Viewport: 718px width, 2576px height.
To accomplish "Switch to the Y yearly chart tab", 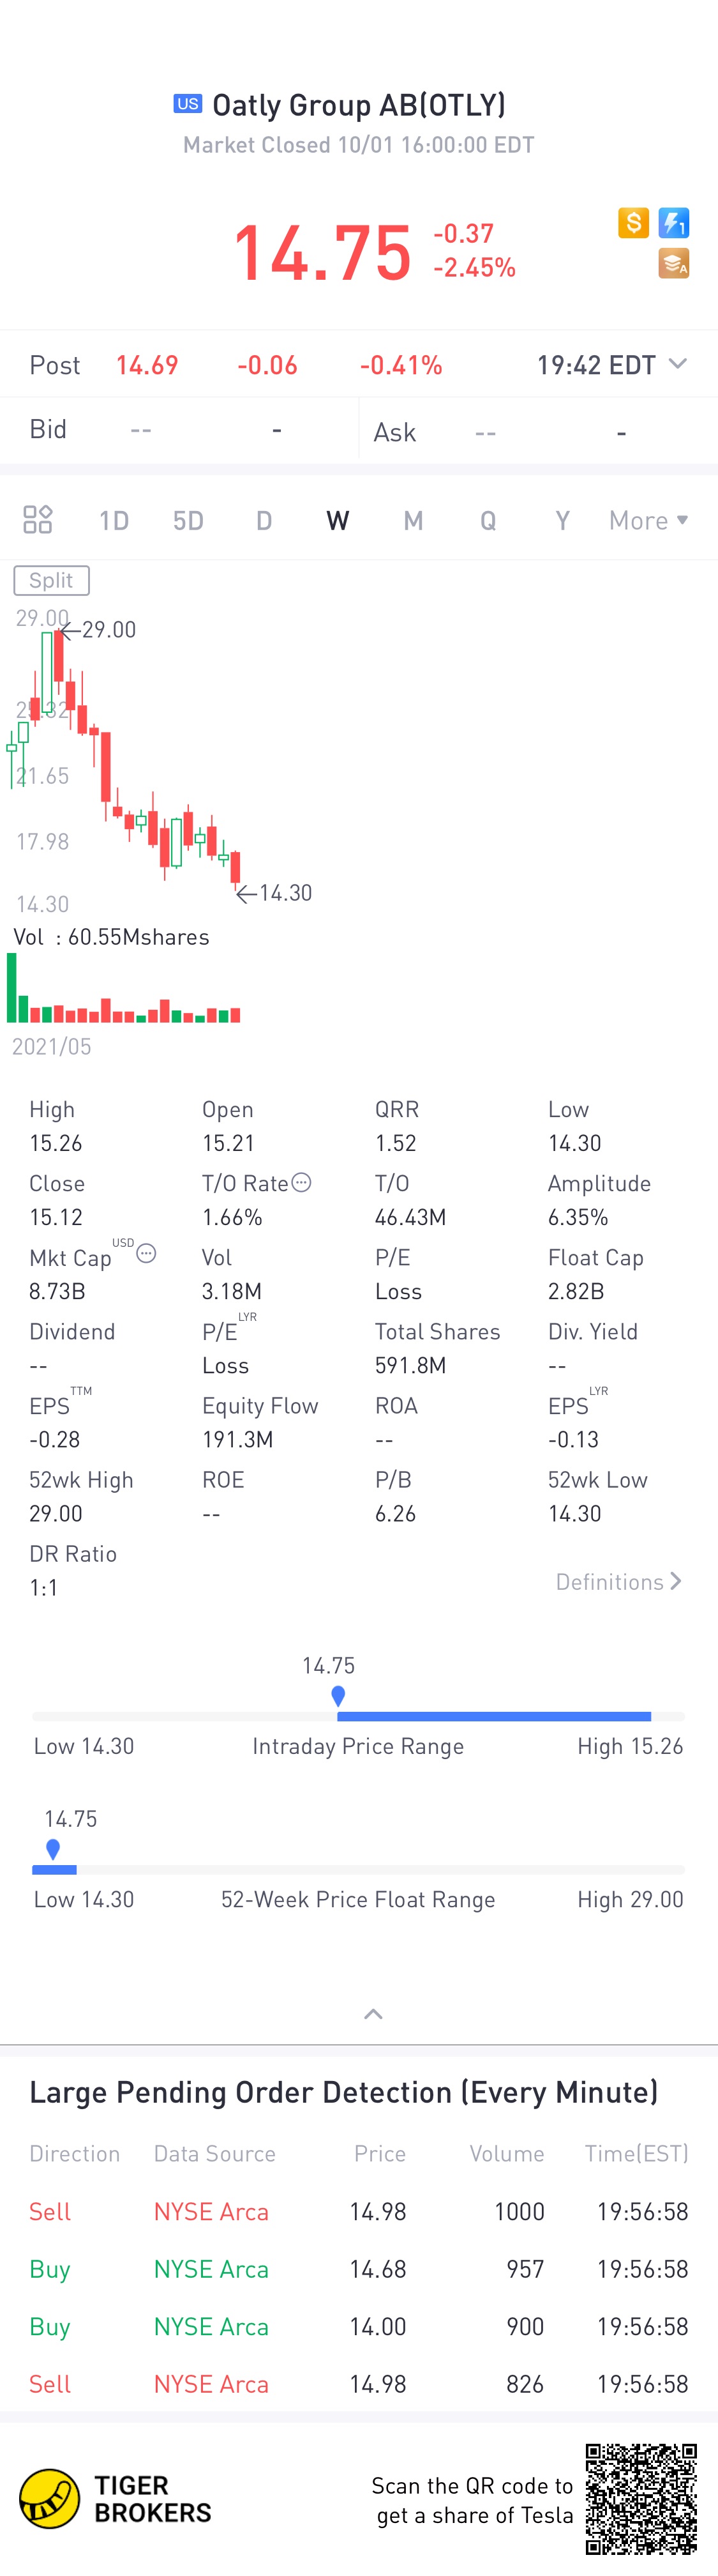I will click(562, 520).
